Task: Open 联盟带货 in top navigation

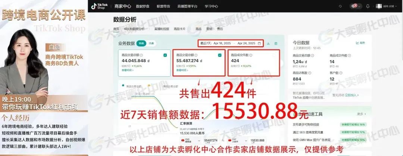Action: [163, 6]
